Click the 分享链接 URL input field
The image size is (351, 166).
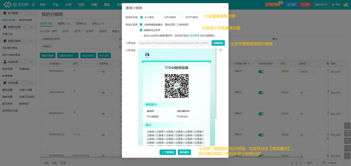pos(174,43)
